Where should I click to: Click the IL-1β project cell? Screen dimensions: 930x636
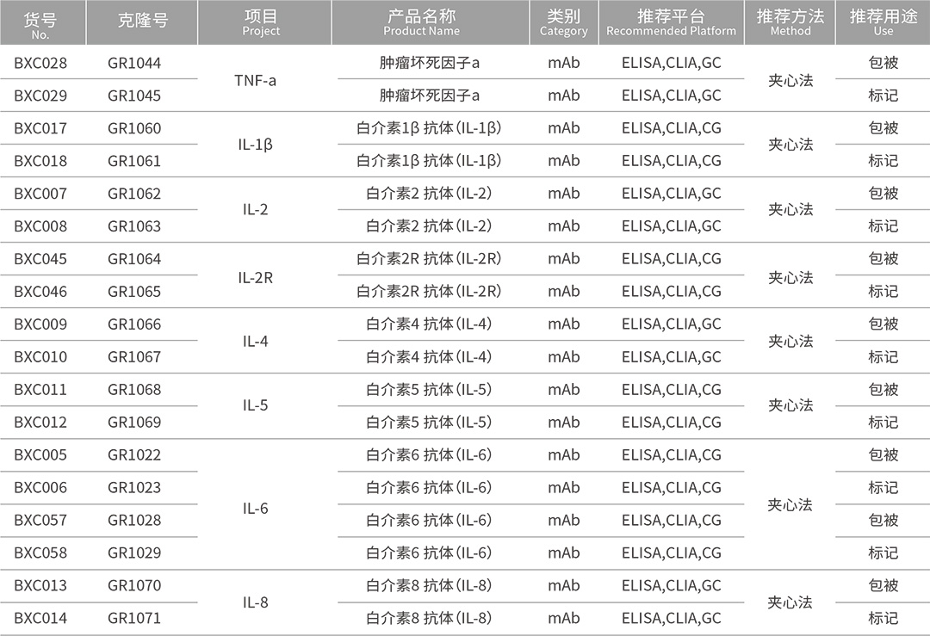tap(255, 145)
